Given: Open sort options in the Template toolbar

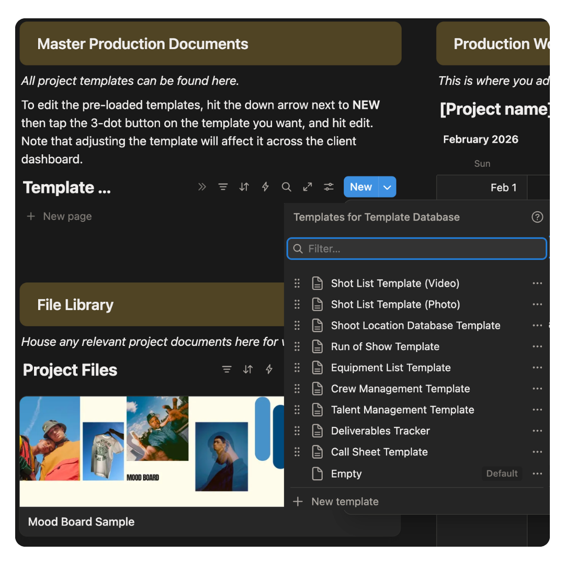Looking at the screenshot, I should 244,187.
